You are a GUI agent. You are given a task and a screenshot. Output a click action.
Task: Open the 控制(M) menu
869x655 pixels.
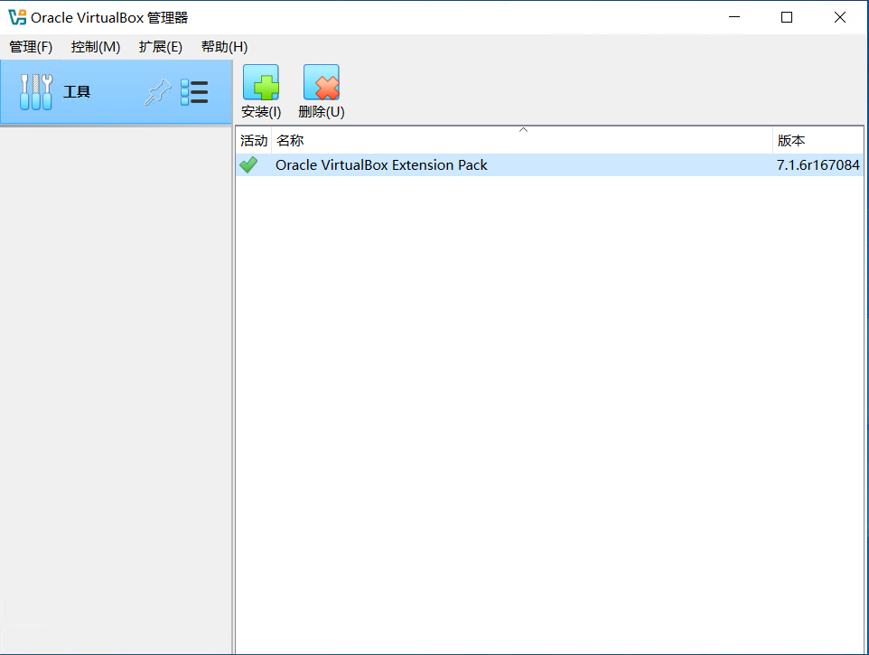[x=96, y=47]
